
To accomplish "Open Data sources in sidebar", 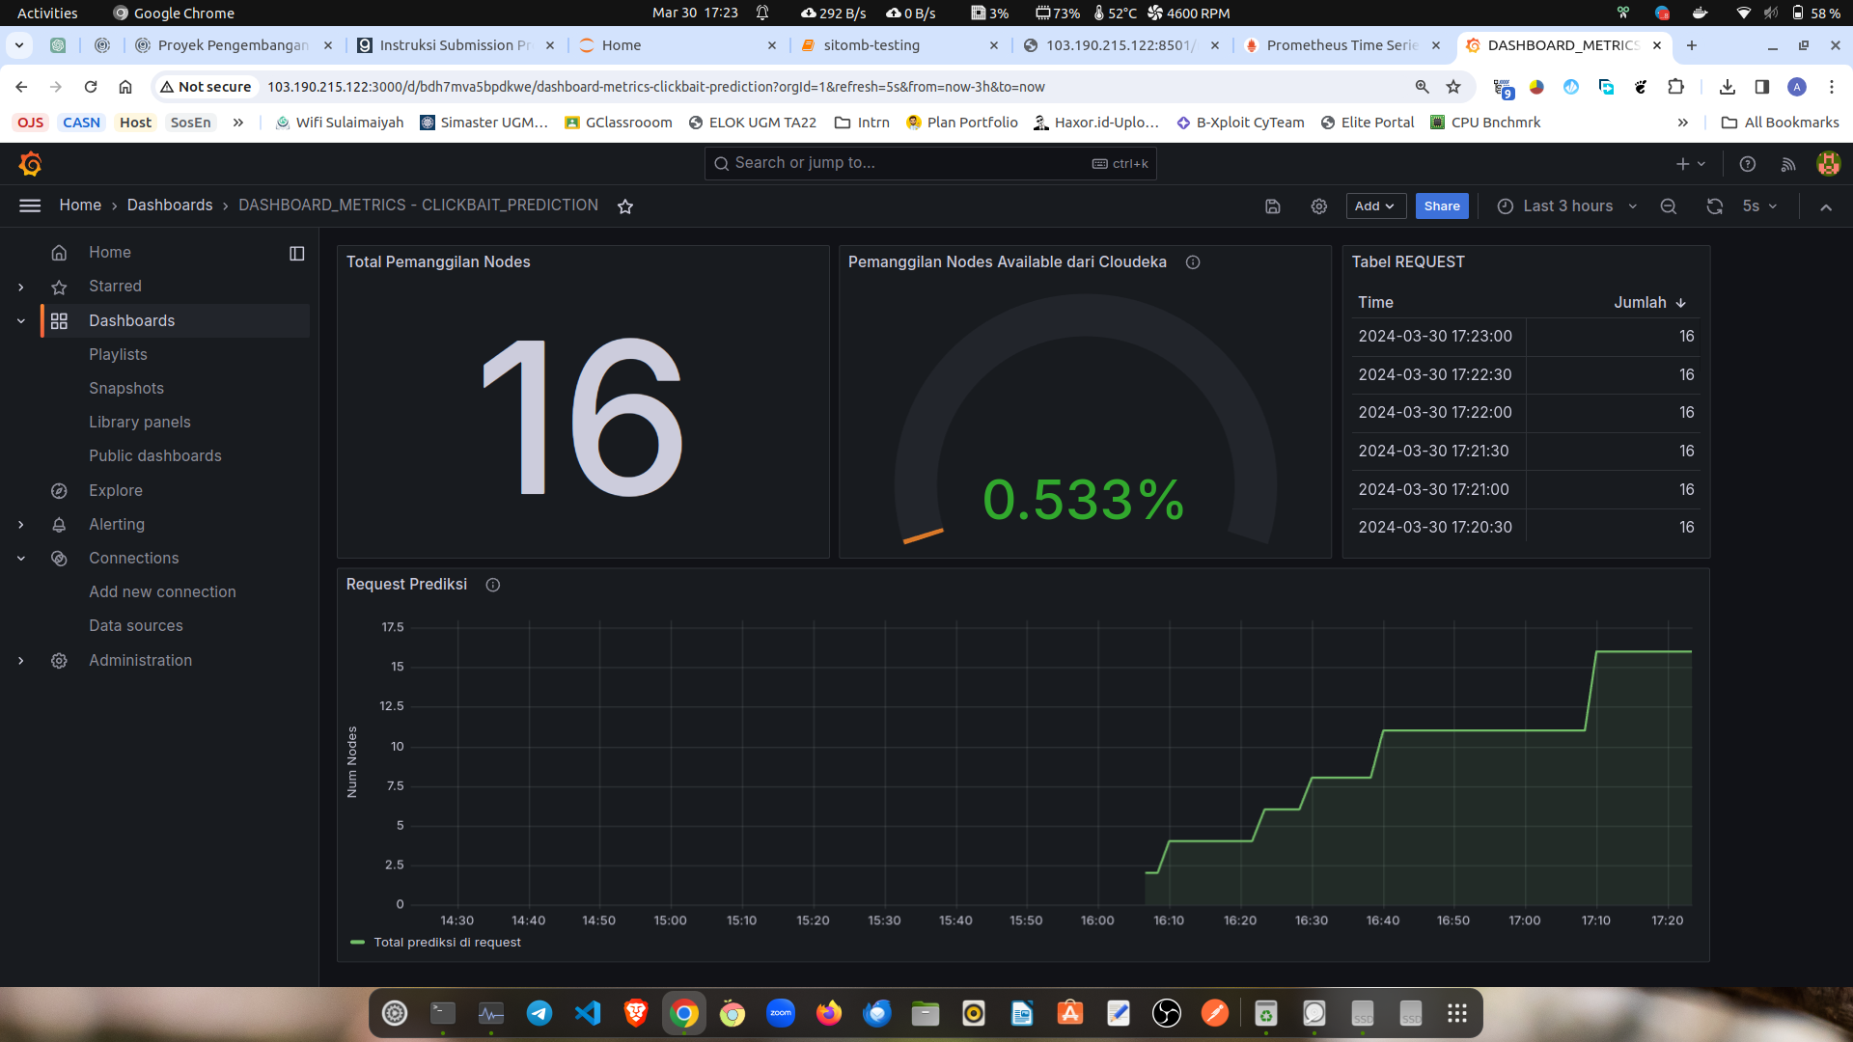I will [x=135, y=626].
